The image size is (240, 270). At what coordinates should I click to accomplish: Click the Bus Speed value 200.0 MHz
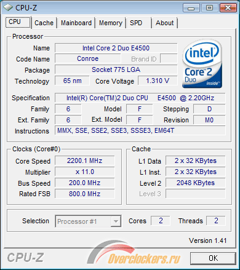click(85, 183)
